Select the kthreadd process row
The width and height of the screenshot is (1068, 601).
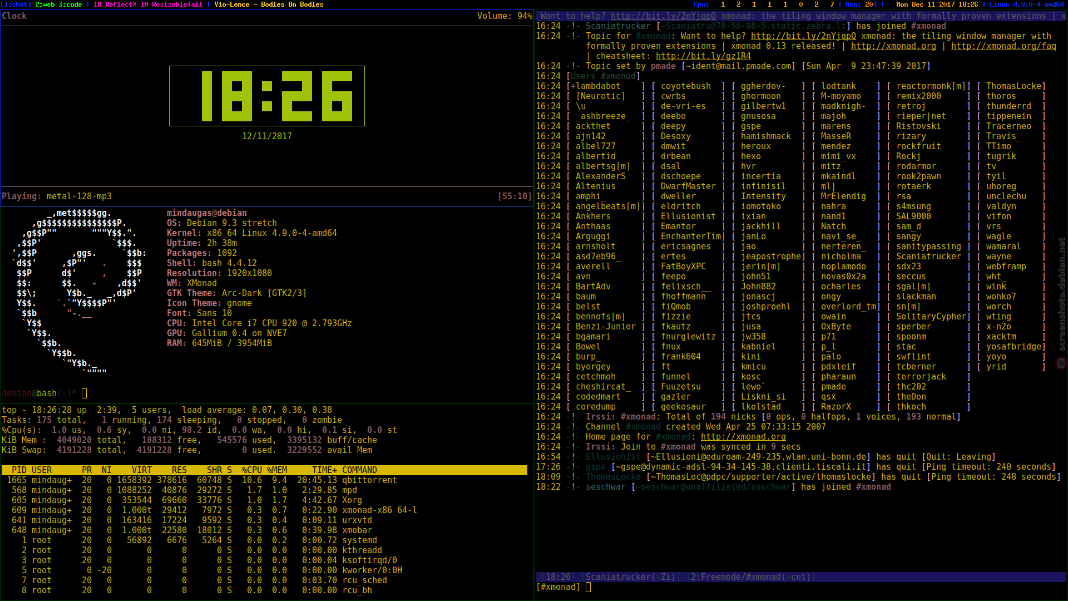pos(264,550)
